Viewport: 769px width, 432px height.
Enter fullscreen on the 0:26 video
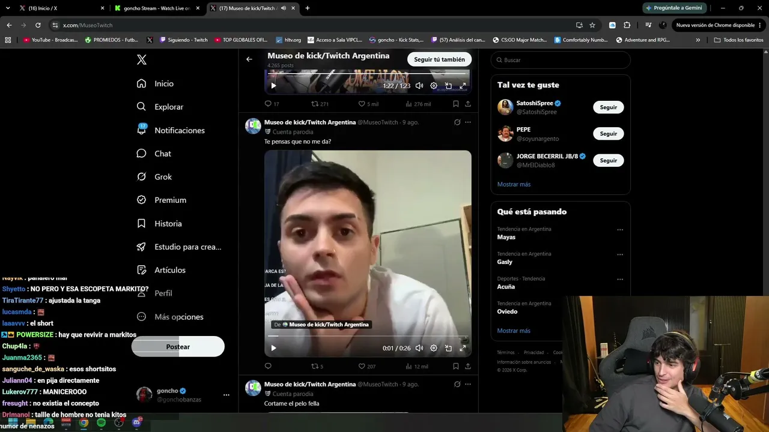coord(463,348)
